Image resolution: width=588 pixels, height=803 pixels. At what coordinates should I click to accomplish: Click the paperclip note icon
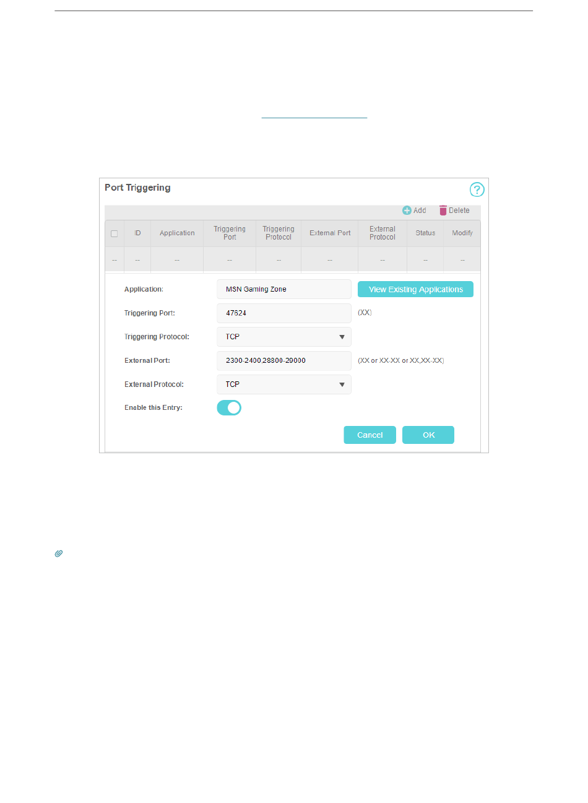click(x=59, y=553)
